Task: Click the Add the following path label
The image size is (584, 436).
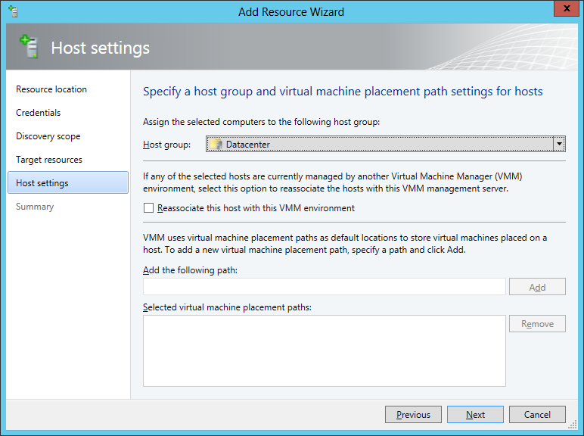Action: click(190, 270)
